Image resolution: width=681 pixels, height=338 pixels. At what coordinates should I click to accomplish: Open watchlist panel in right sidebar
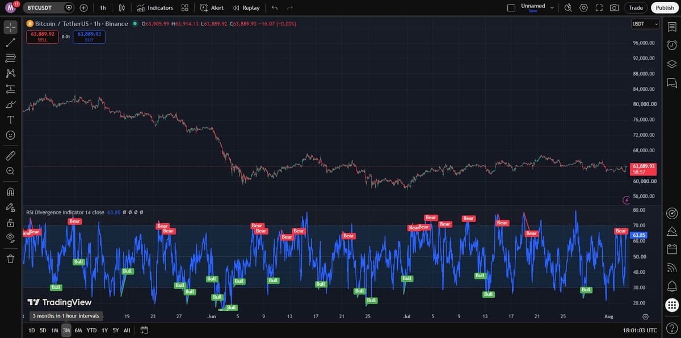pyautogui.click(x=672, y=27)
